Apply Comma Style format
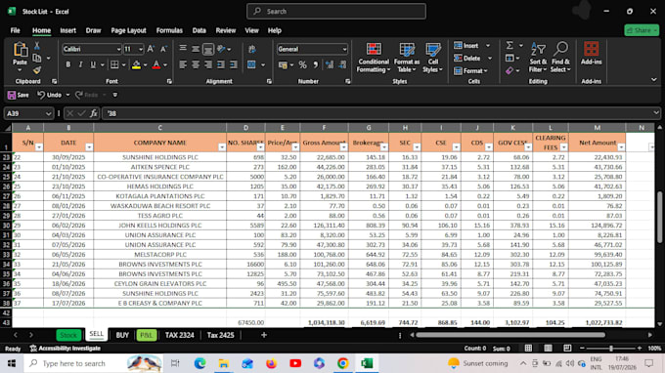 pos(315,64)
